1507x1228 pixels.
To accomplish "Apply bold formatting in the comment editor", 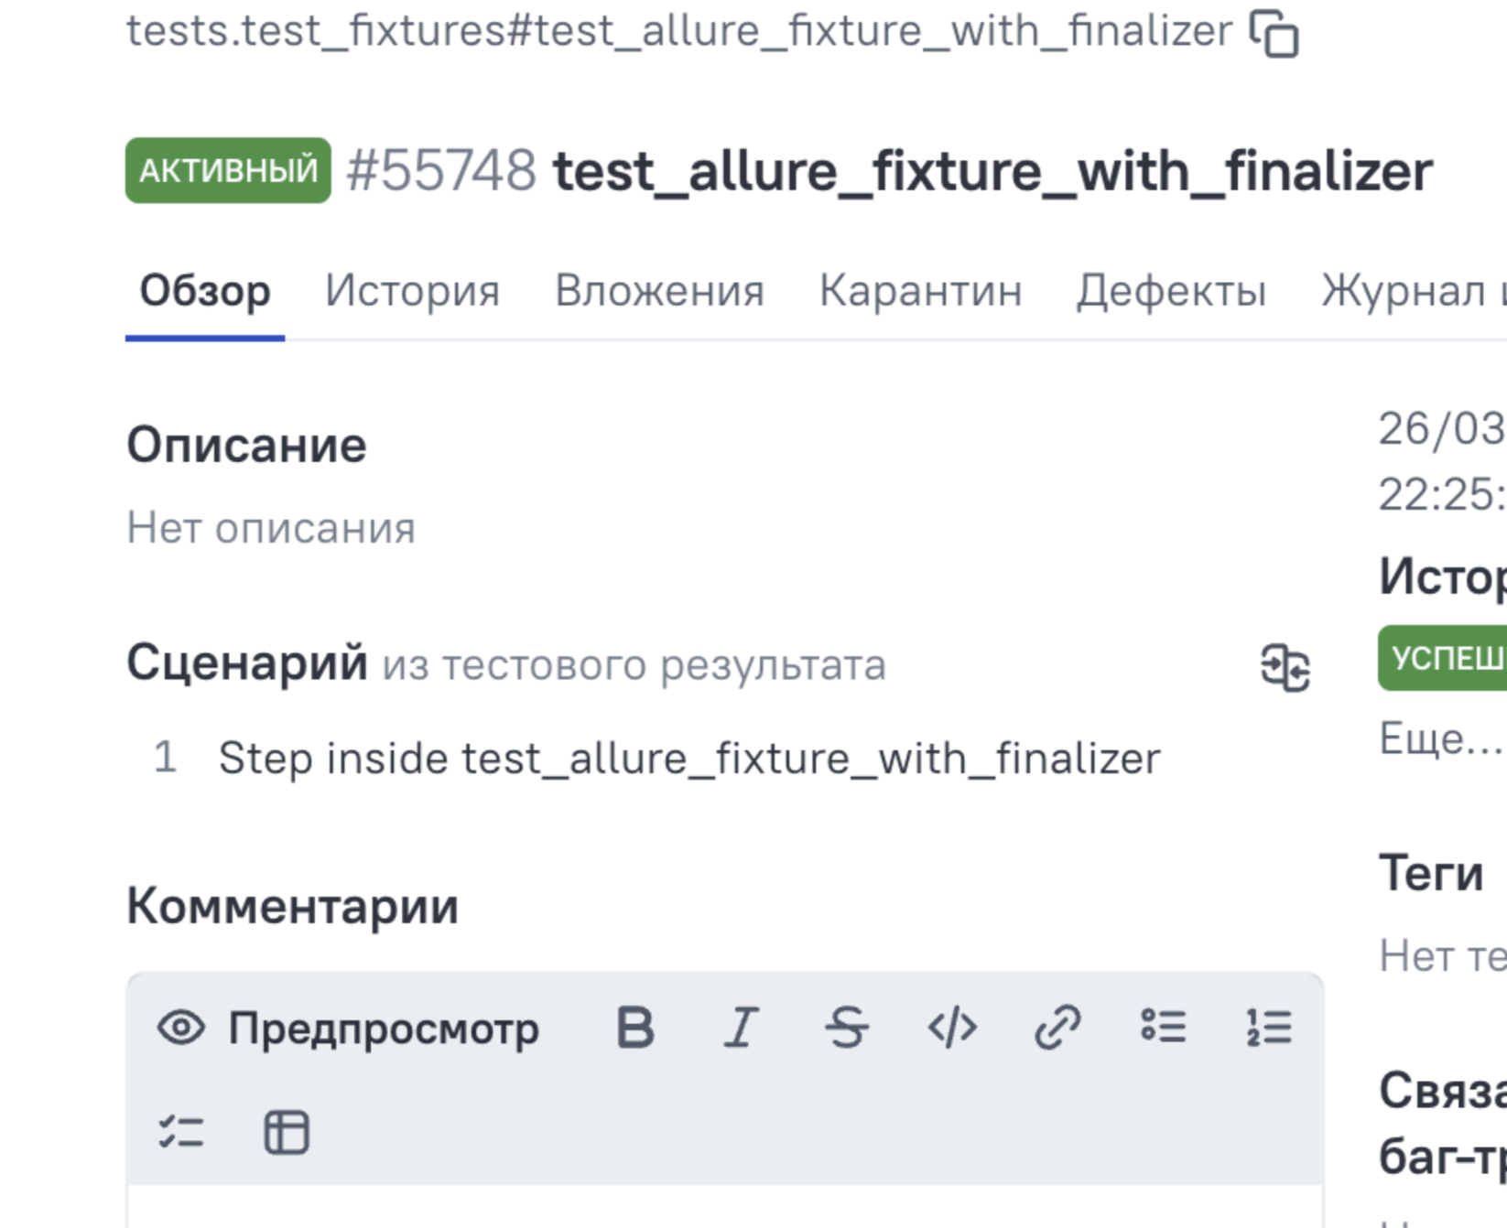I will click(x=635, y=1027).
